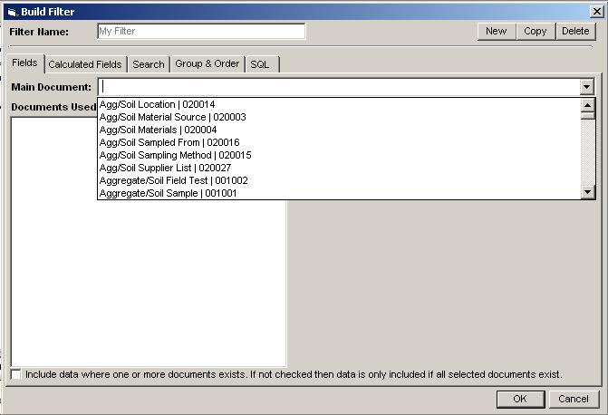Pick Agg/Soil Material Source | 020003

tap(172, 117)
